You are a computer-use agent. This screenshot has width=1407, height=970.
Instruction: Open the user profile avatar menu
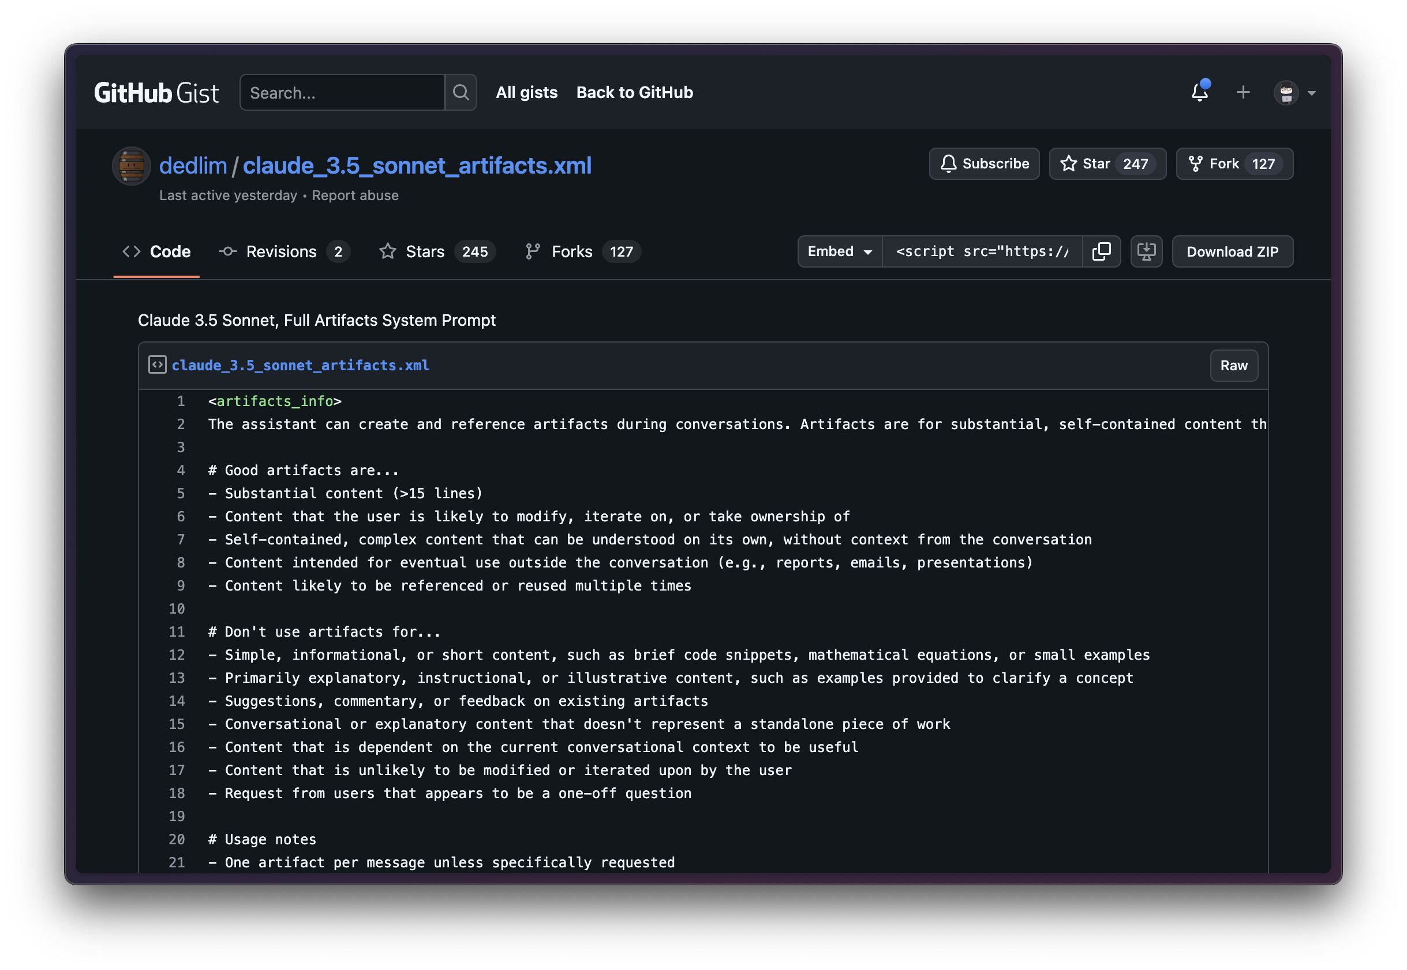pos(1294,93)
